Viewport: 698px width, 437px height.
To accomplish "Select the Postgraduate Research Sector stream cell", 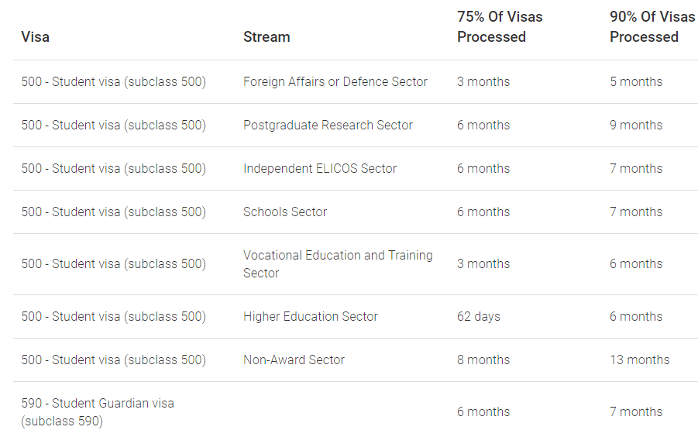I will tap(328, 125).
